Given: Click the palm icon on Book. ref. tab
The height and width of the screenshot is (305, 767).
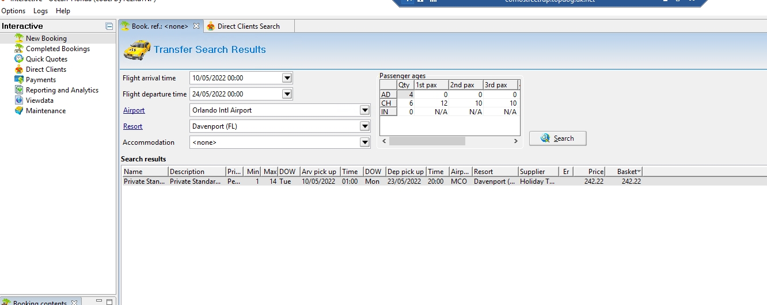Looking at the screenshot, I should (126, 26).
